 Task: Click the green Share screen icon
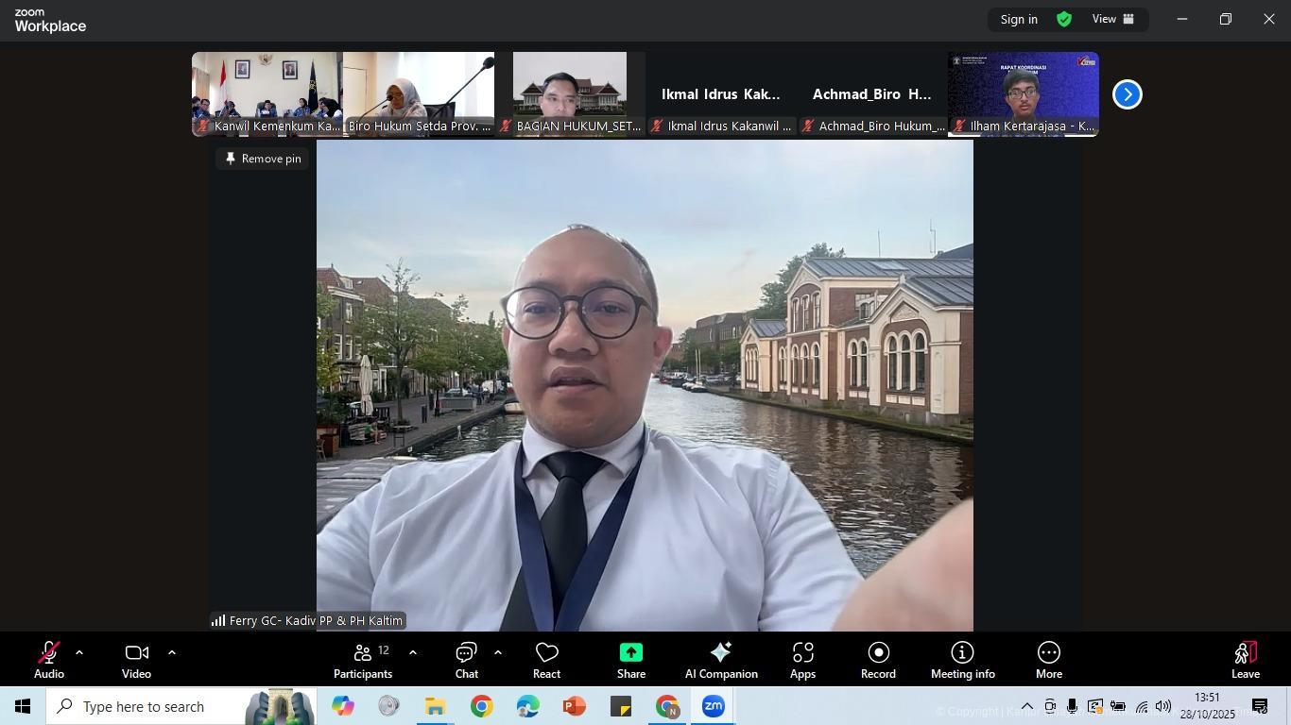tap(630, 653)
